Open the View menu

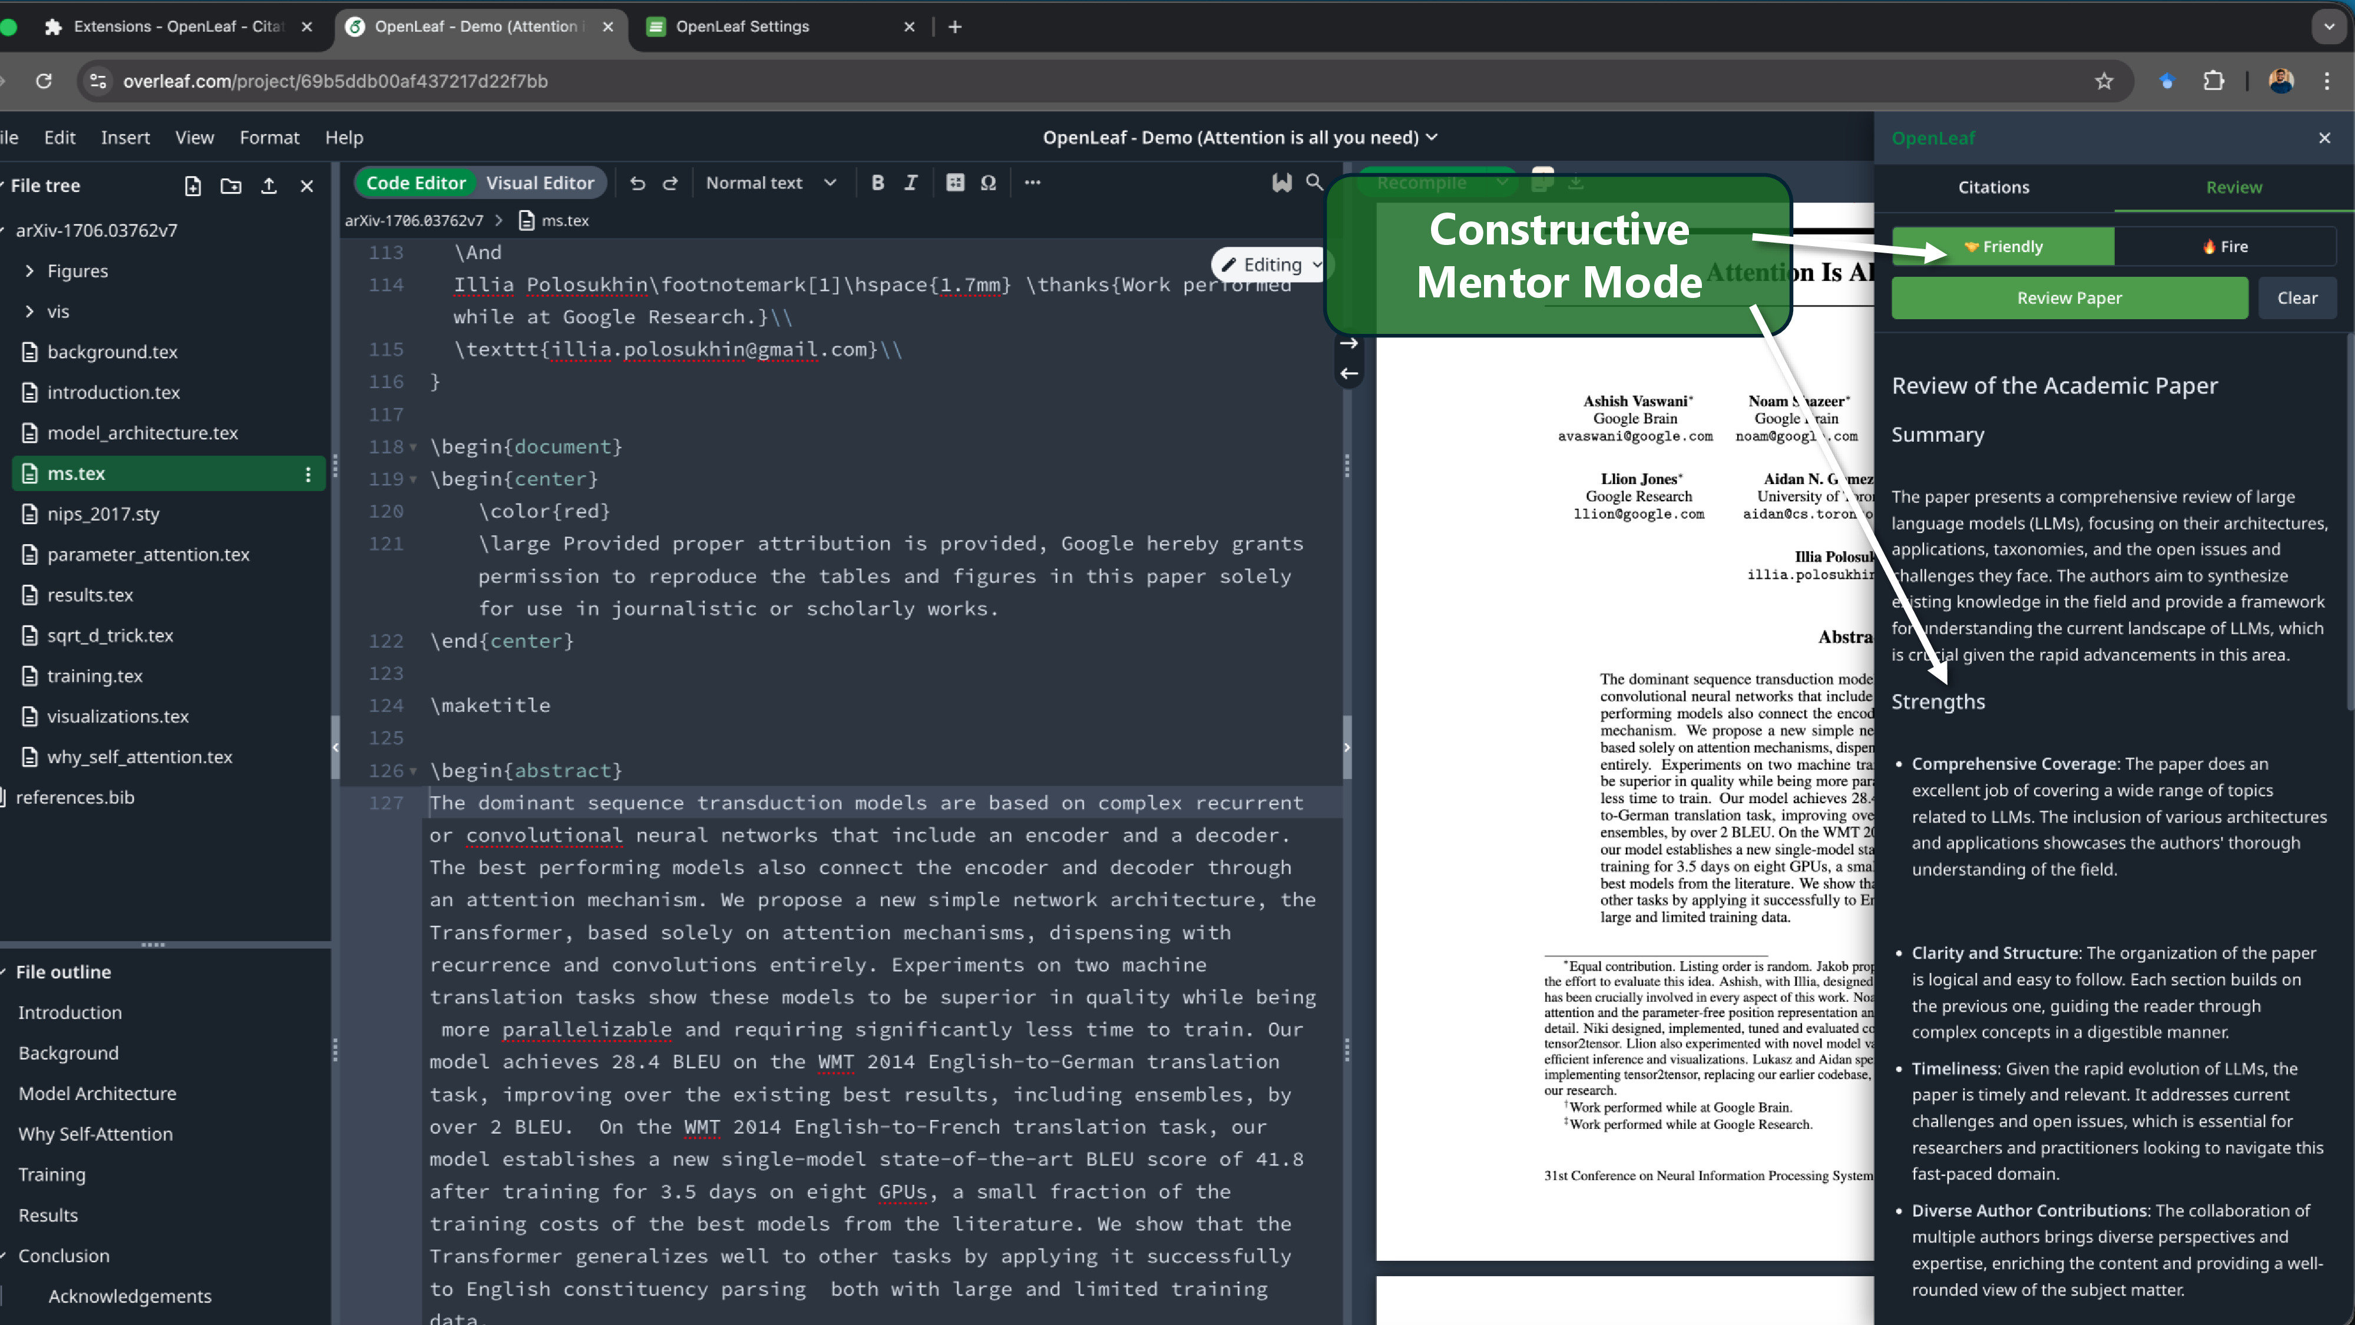click(x=195, y=137)
